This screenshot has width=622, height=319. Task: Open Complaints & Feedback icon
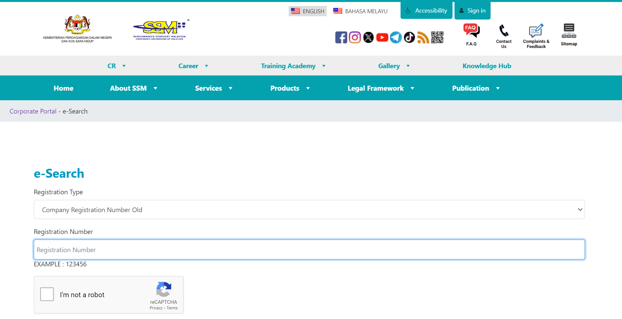point(536,30)
